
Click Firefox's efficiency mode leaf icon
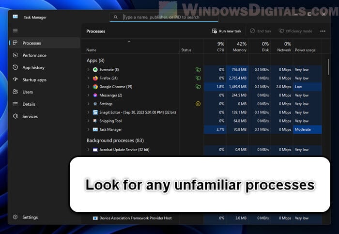198,78
